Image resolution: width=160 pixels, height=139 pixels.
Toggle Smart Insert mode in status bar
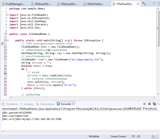[x=118, y=136]
